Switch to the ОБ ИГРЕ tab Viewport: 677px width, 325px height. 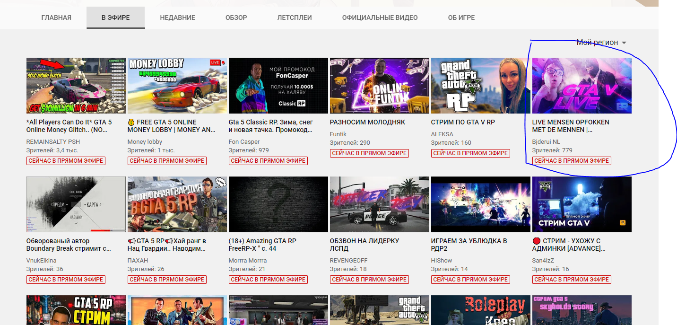[461, 18]
